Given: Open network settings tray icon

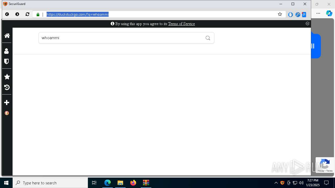Looking at the screenshot, I should coord(295,183).
